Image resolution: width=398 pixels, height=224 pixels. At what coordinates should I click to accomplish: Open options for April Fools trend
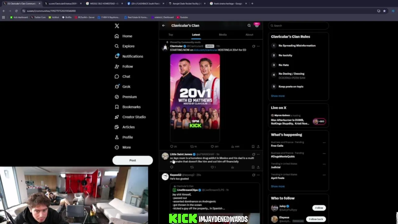pyautogui.click(x=324, y=175)
